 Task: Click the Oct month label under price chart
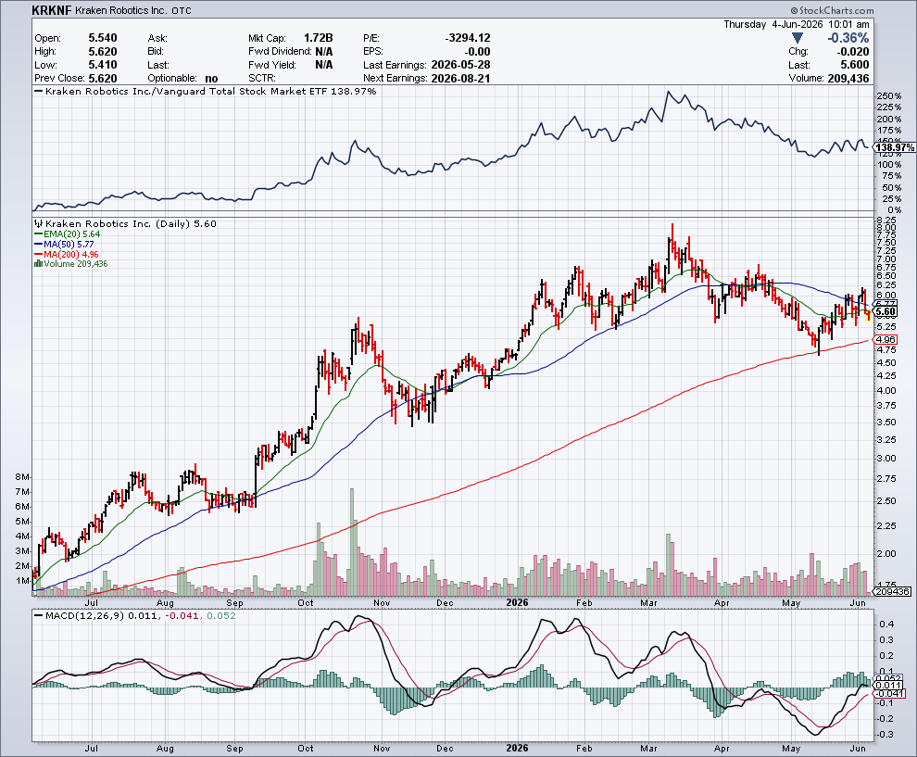(x=306, y=602)
